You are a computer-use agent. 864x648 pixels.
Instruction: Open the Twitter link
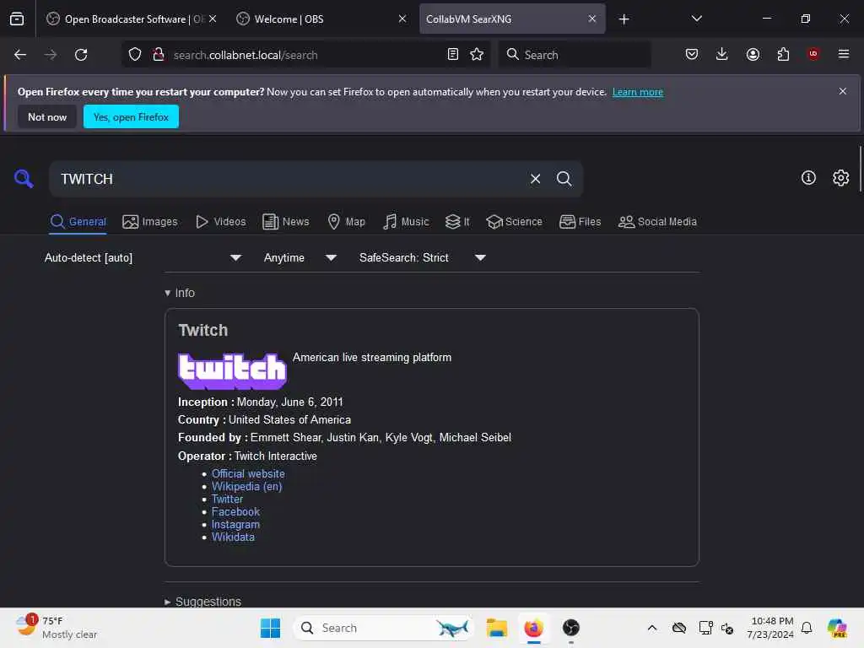pyautogui.click(x=227, y=499)
